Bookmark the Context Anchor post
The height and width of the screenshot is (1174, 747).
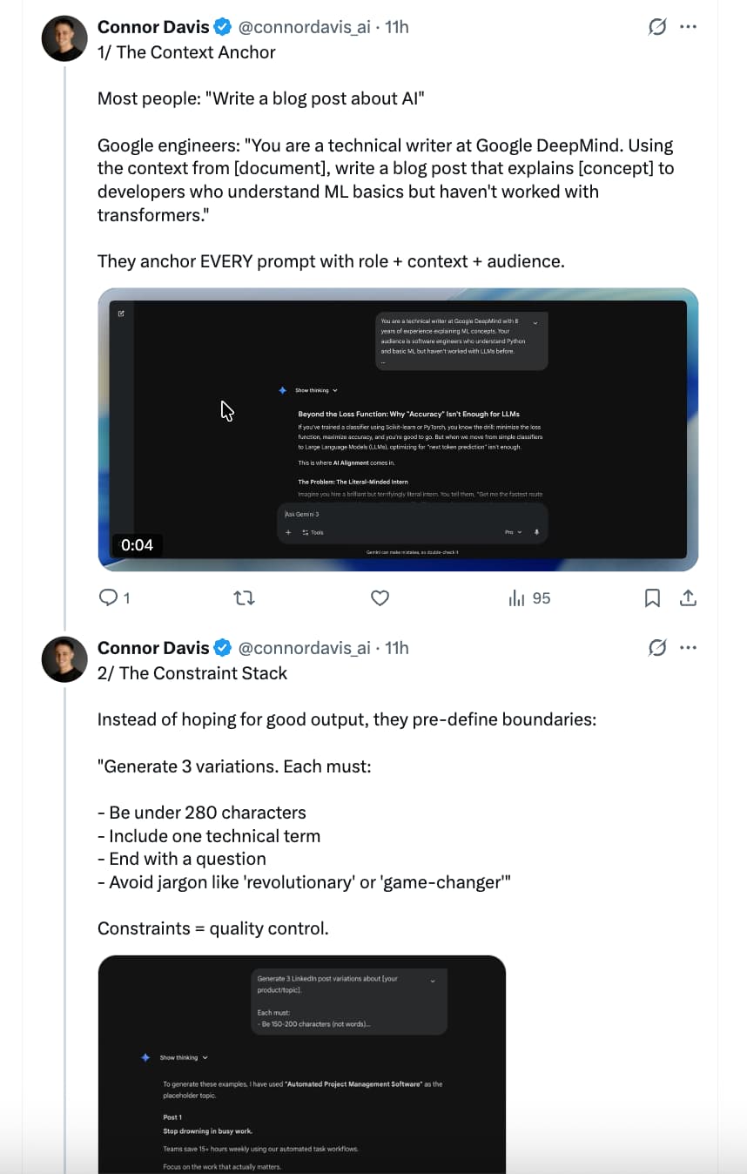[x=652, y=598]
